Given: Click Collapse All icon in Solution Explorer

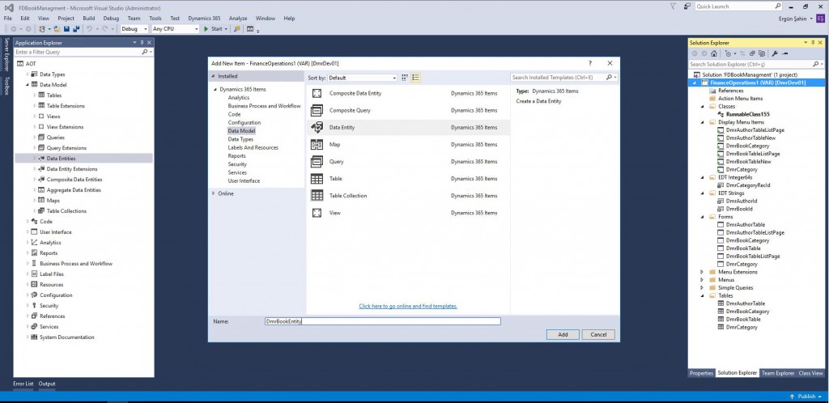Looking at the screenshot, I should (x=752, y=53).
